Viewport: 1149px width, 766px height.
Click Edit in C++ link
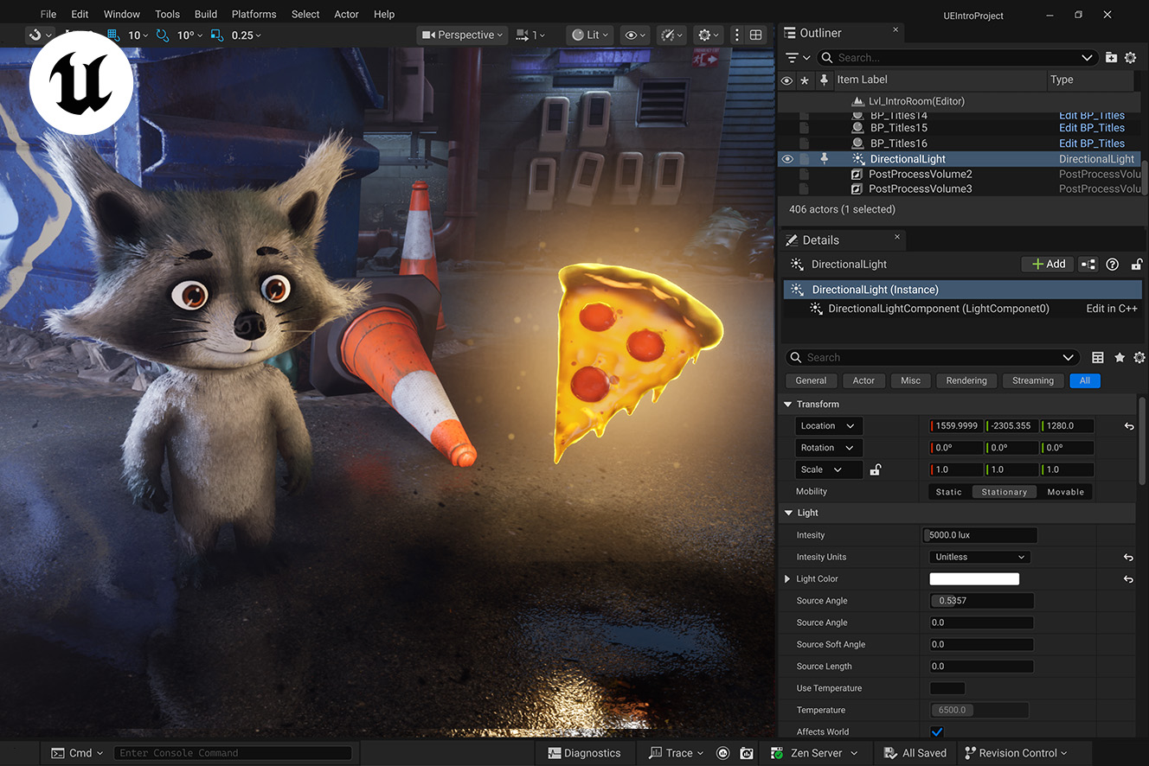(x=1112, y=309)
